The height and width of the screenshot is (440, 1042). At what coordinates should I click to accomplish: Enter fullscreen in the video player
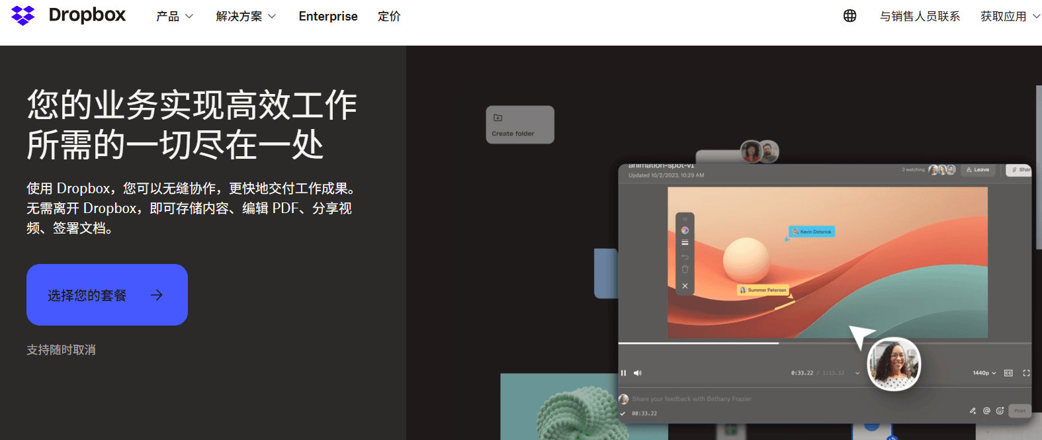1026,373
